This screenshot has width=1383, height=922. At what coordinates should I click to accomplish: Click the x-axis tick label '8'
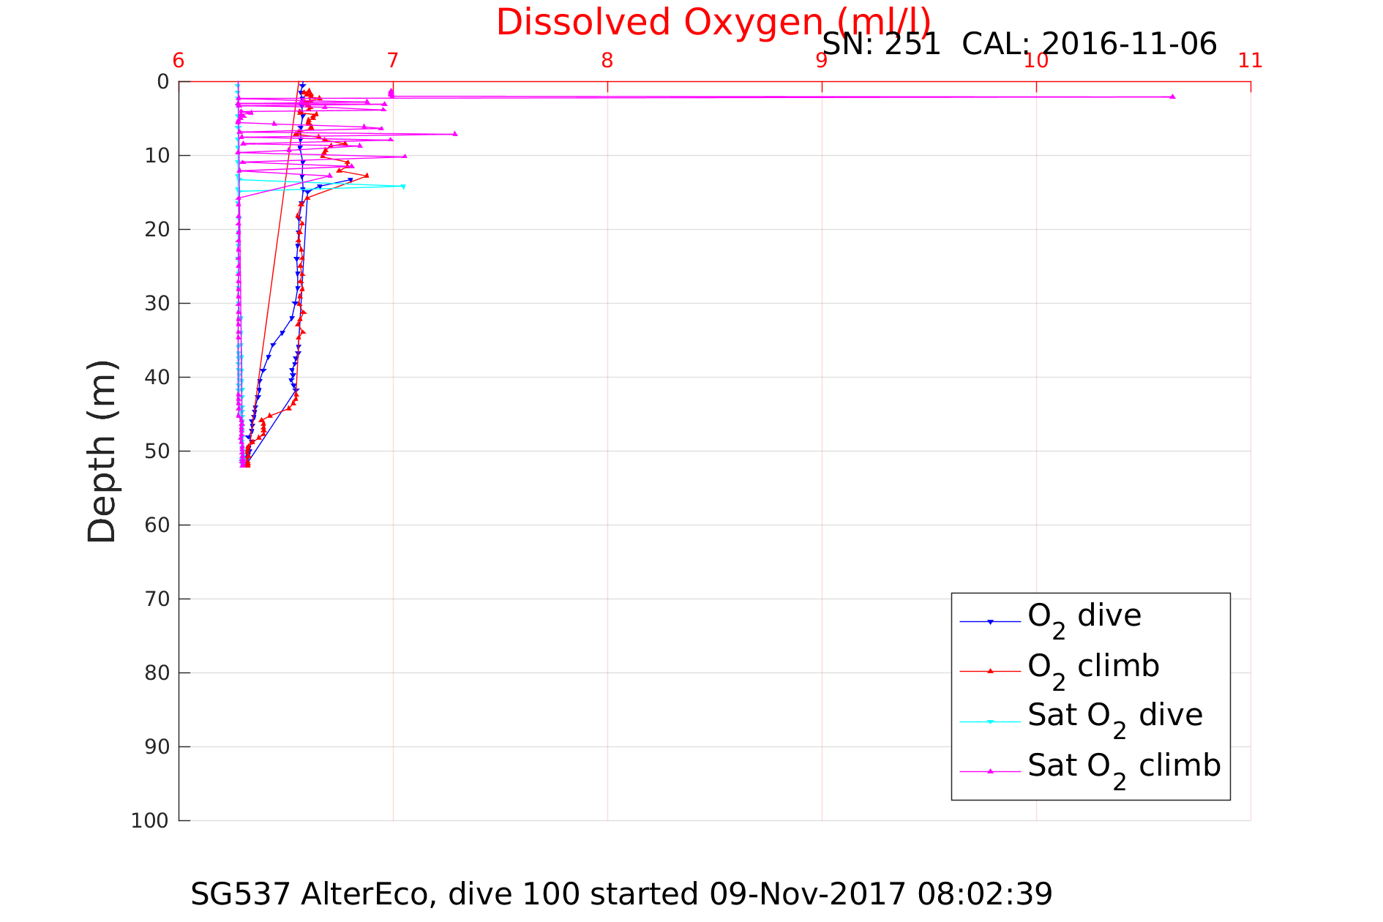[607, 61]
